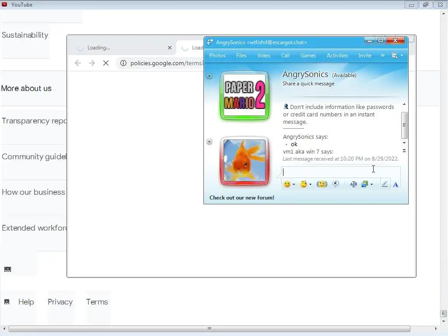Open the Help footer link

coord(26,302)
